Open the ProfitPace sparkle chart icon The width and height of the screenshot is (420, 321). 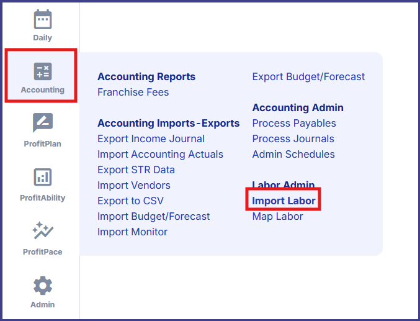pos(42,232)
